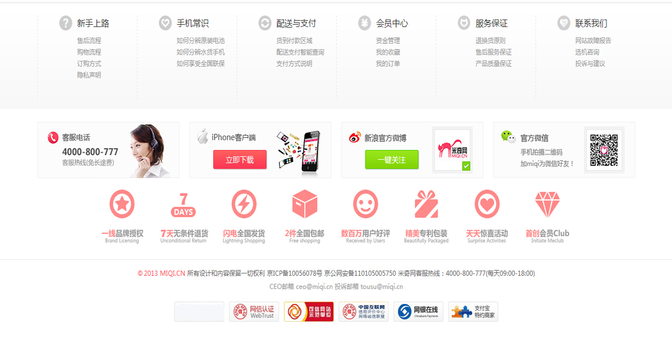Screen dimensions: 672x347
Task: Open 网站故障报告 link
Action: (593, 41)
